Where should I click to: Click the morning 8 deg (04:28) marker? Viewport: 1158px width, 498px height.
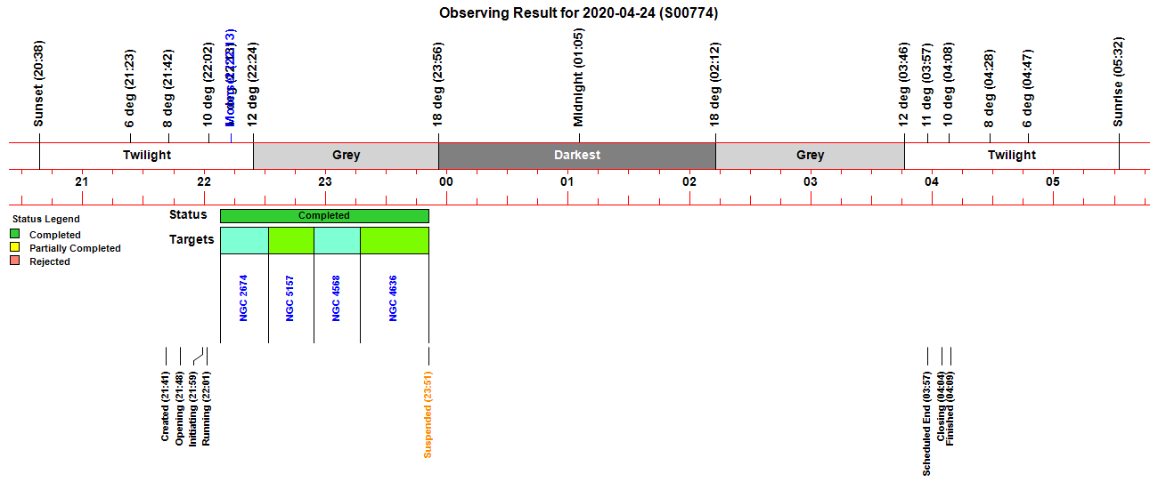pos(989,89)
